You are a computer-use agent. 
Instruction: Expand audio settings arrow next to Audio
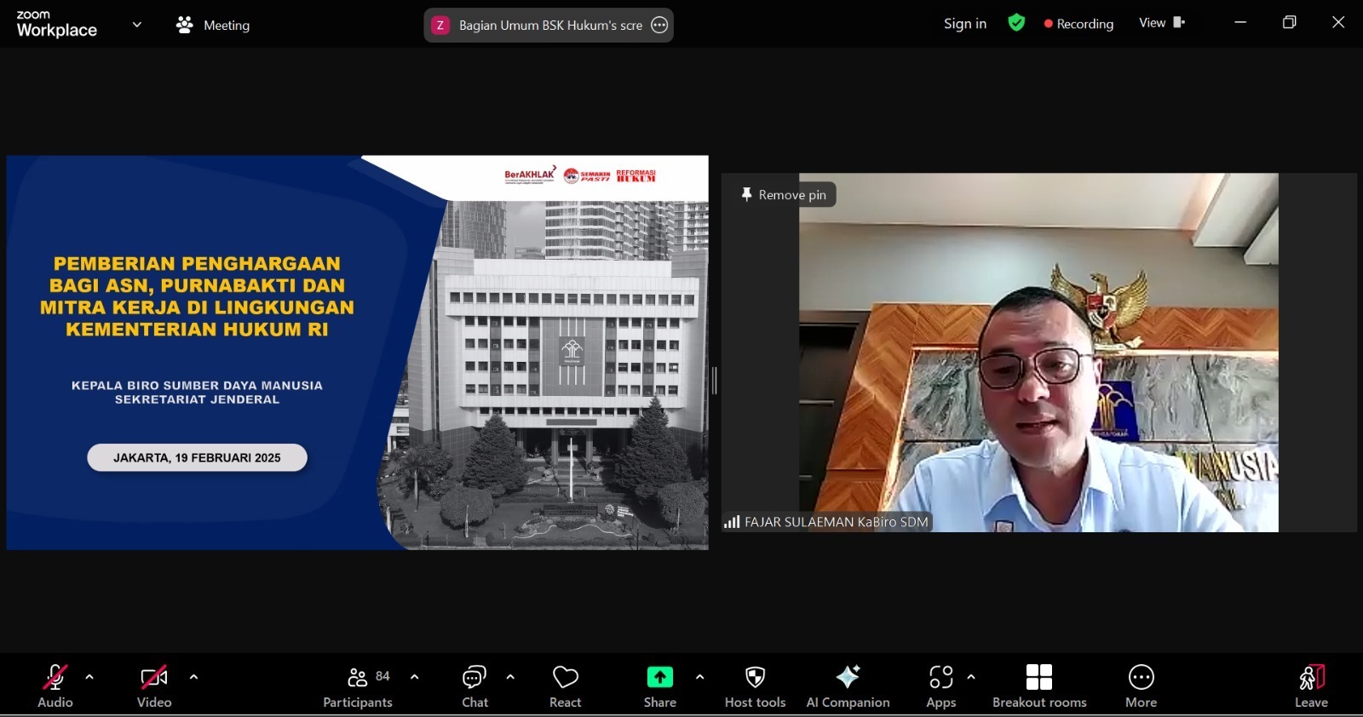(89, 678)
